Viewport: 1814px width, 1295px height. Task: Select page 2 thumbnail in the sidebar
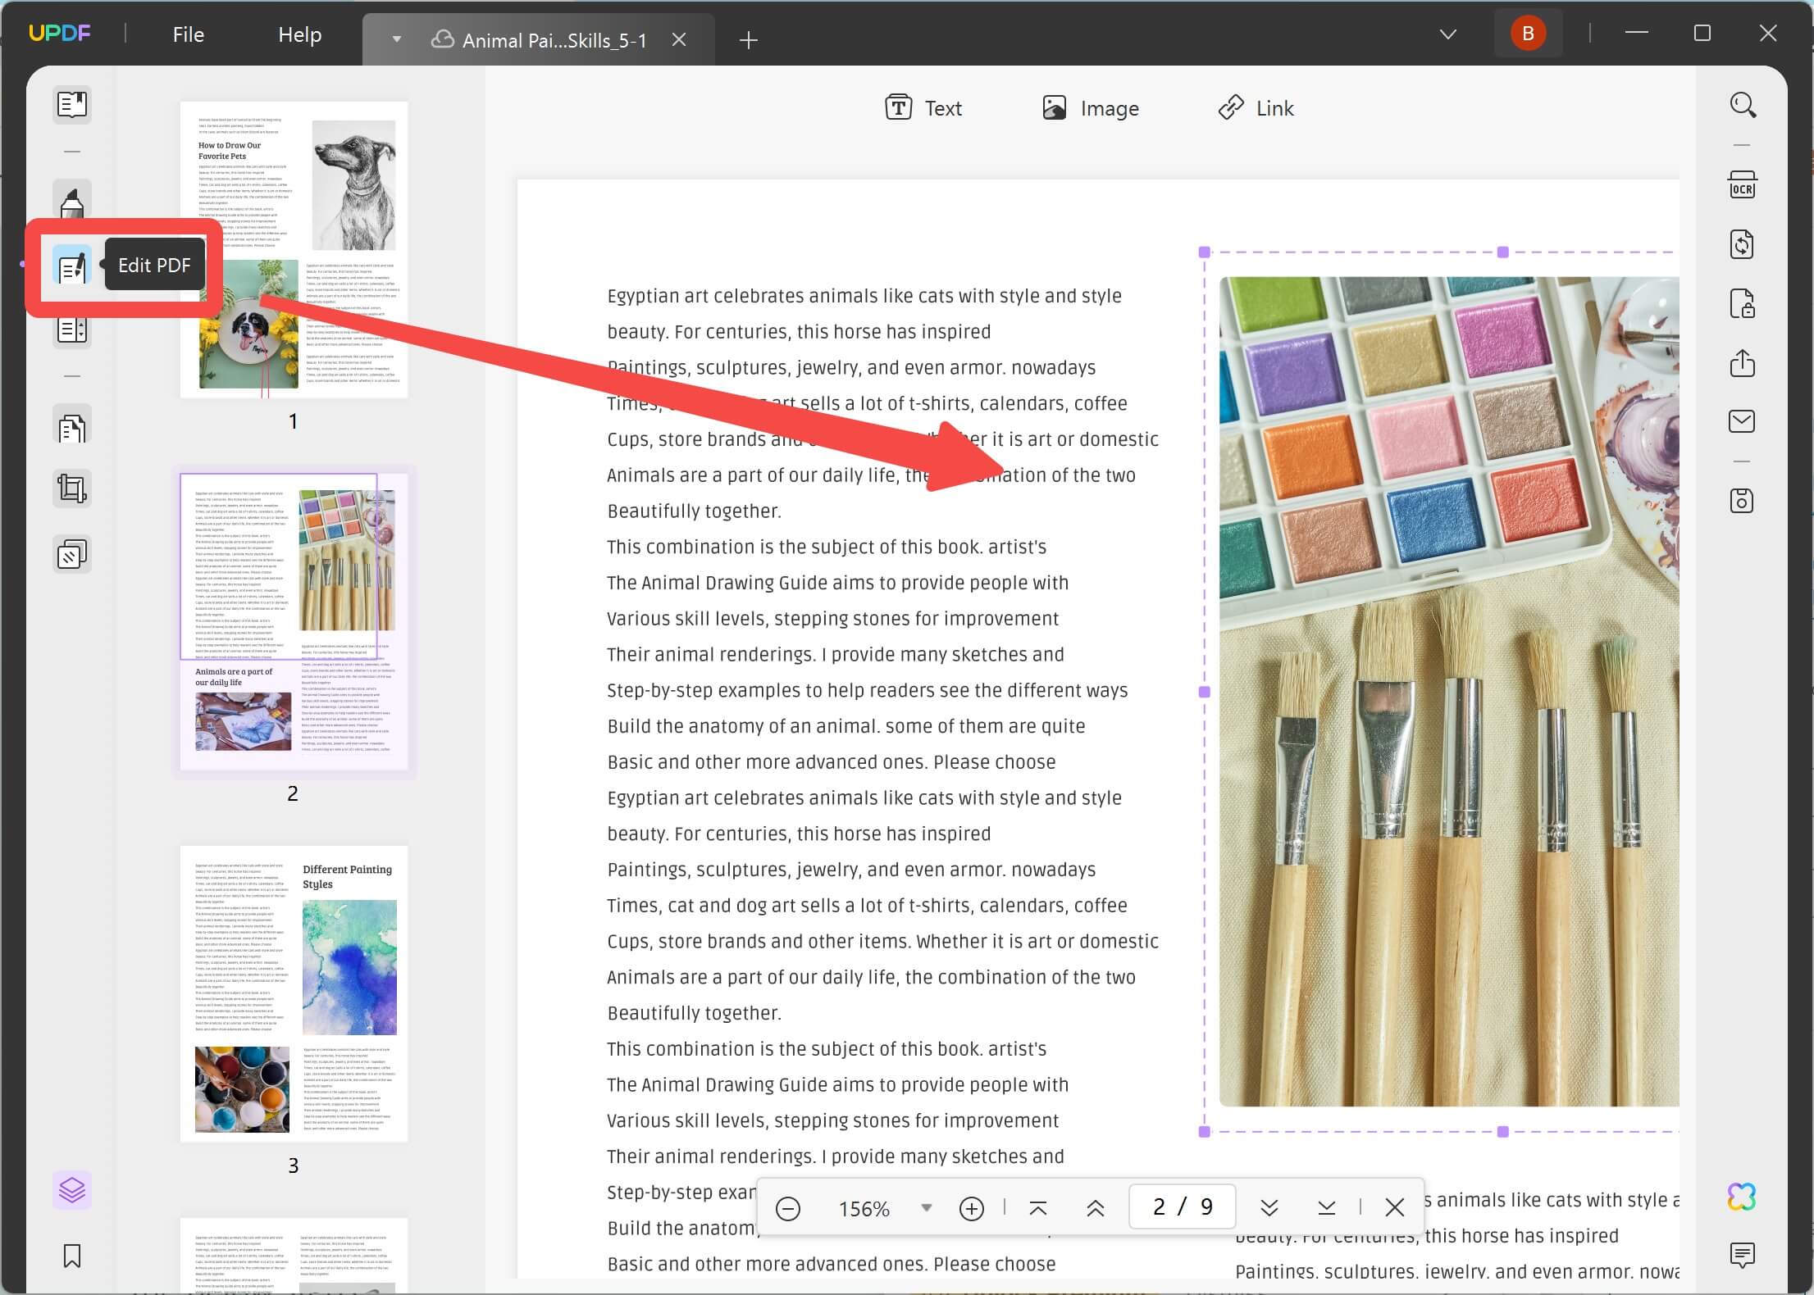[x=293, y=620]
